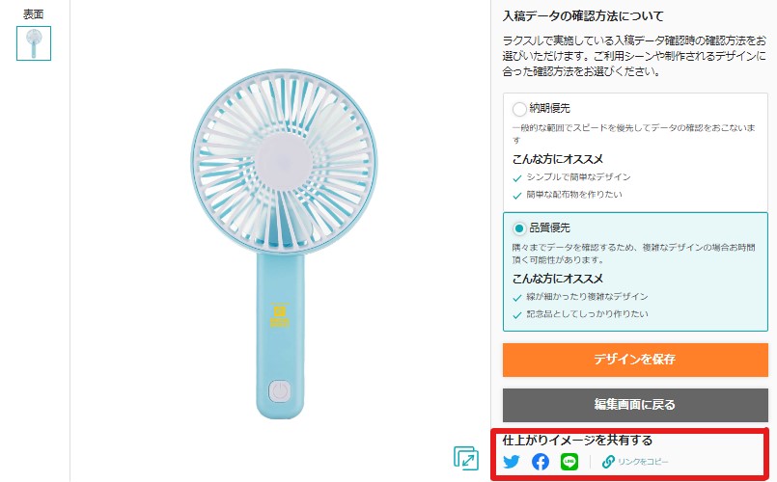
Task: Click the power button on the fan image
Action: [x=280, y=392]
